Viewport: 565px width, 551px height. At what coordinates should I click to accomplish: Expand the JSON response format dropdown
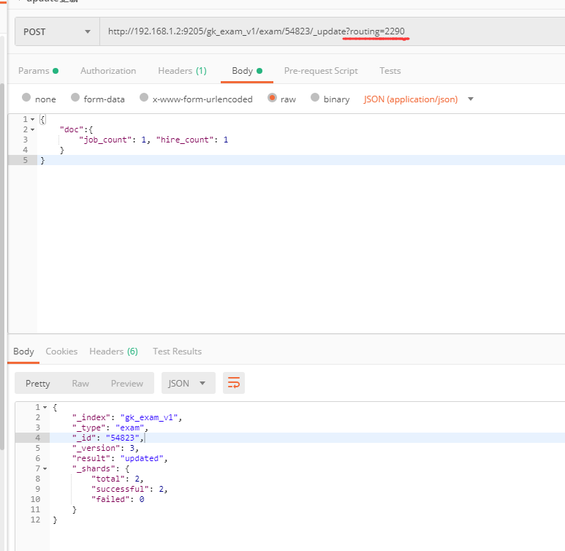[188, 383]
